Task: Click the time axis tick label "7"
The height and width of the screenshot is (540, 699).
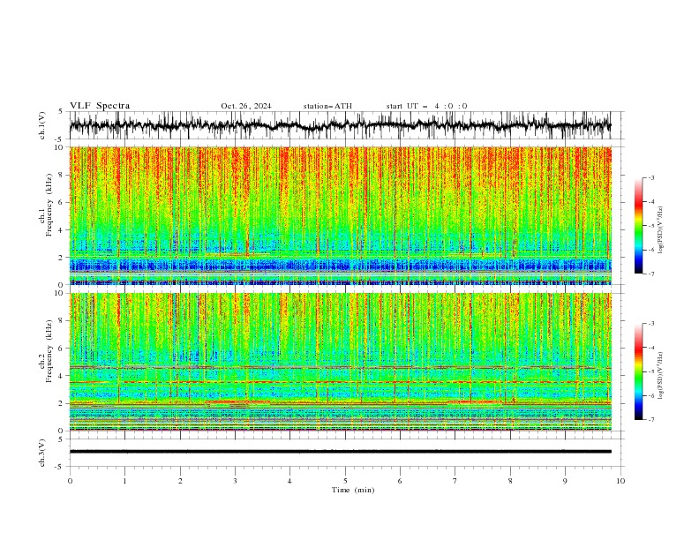Action: pyautogui.click(x=455, y=481)
